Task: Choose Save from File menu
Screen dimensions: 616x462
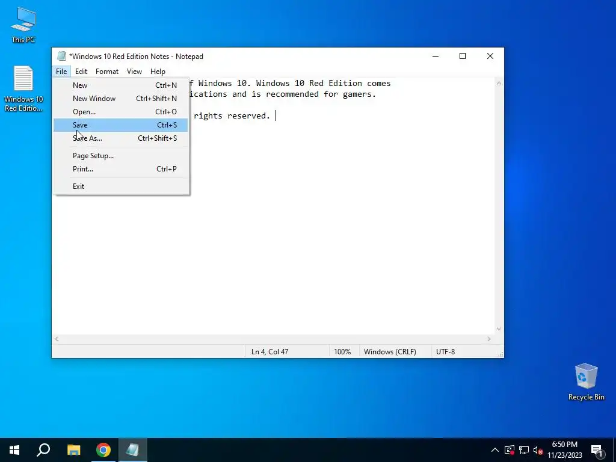Action: coord(121,125)
